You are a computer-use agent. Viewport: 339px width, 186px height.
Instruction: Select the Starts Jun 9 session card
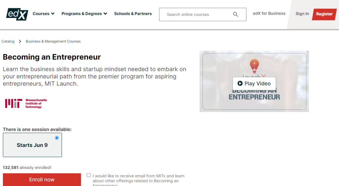[32, 145]
